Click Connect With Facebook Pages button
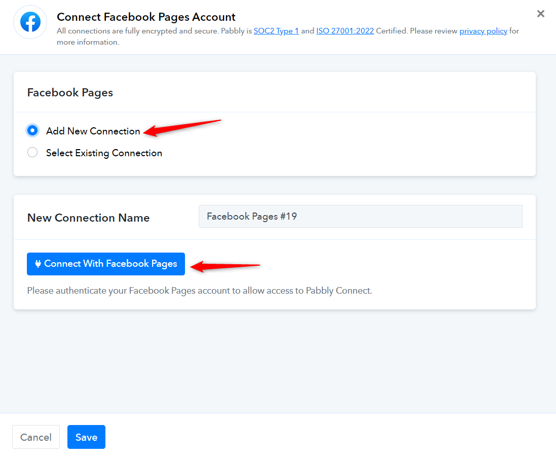Image resolution: width=556 pixels, height=459 pixels. pyautogui.click(x=105, y=264)
